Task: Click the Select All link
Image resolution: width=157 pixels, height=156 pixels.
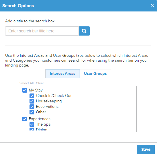Action: coord(26,83)
